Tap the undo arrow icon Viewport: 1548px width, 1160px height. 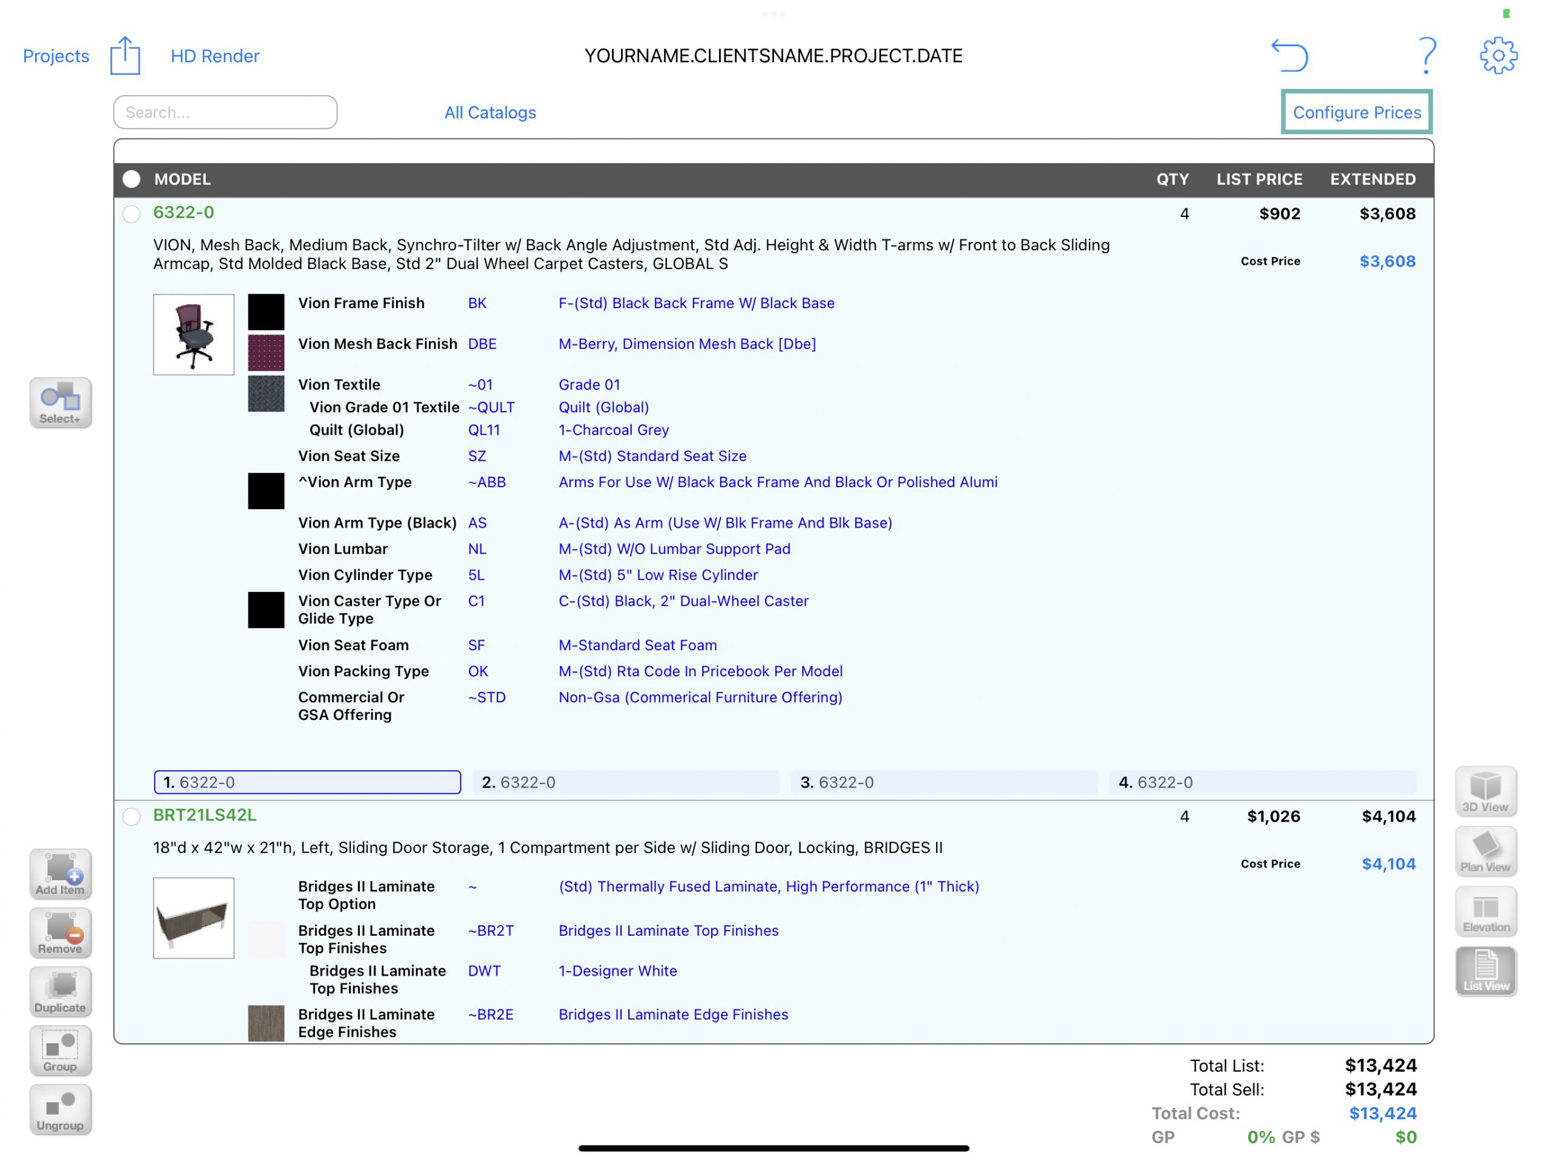point(1289,55)
